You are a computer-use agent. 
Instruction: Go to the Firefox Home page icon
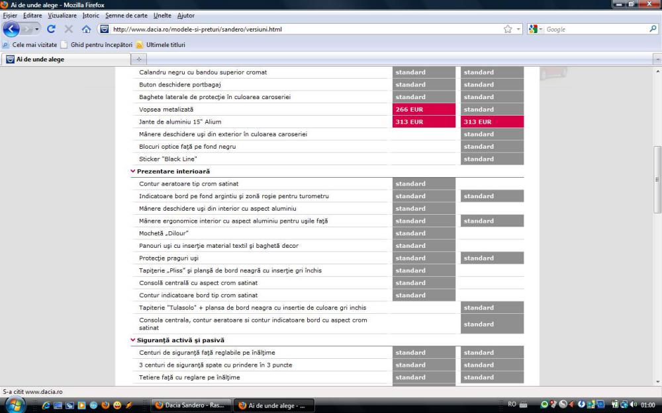click(x=86, y=29)
